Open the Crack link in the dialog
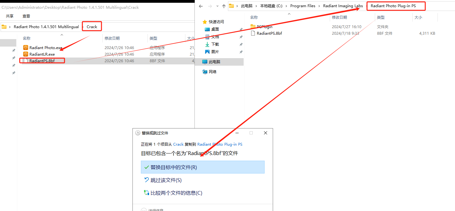The image size is (455, 211). point(178,144)
